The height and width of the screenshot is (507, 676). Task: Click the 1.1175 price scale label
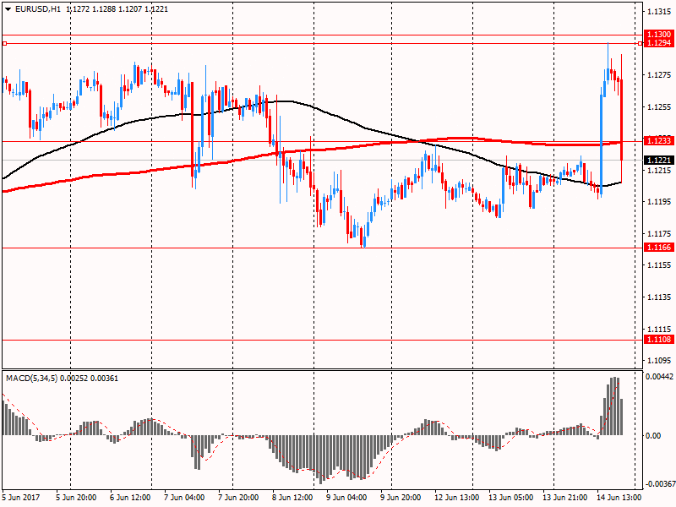tap(659, 234)
